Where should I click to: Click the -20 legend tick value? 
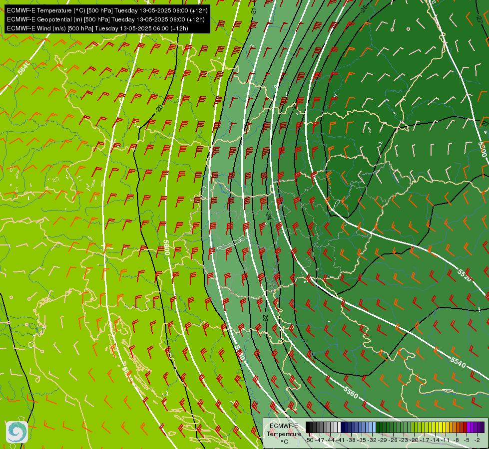coord(414,441)
